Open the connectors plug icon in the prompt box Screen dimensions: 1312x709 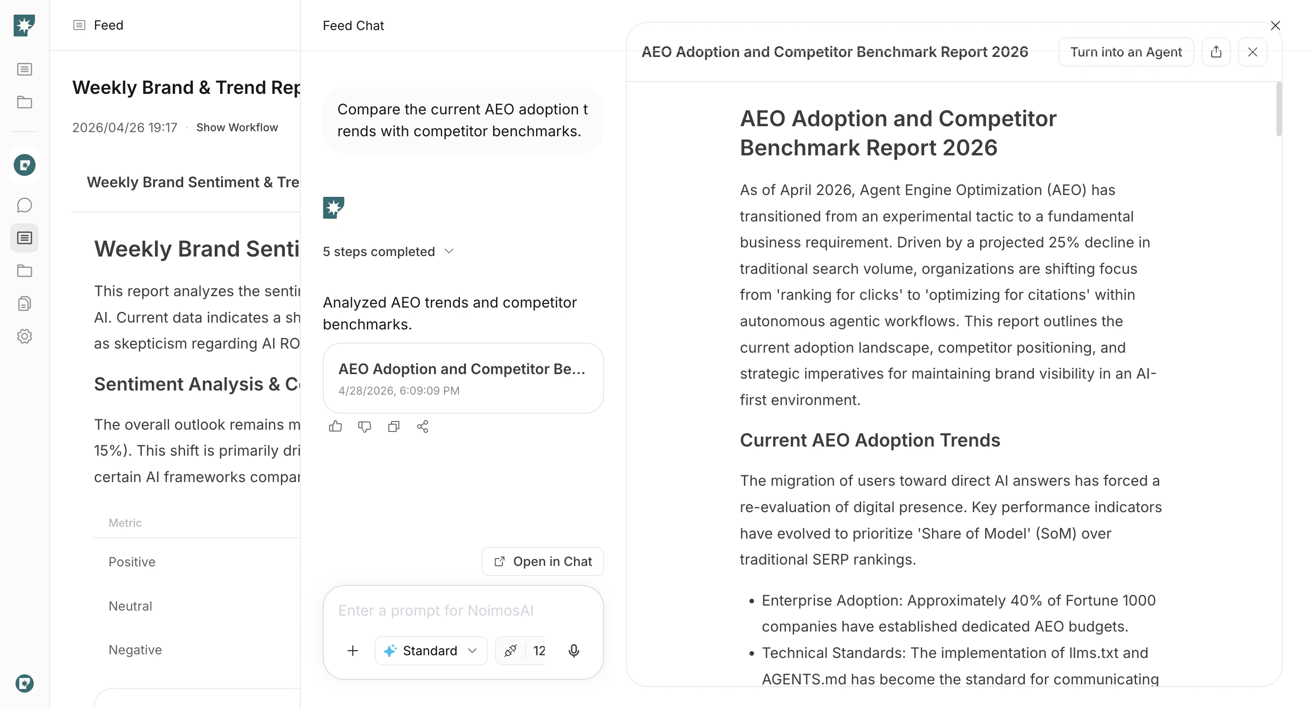pos(510,651)
